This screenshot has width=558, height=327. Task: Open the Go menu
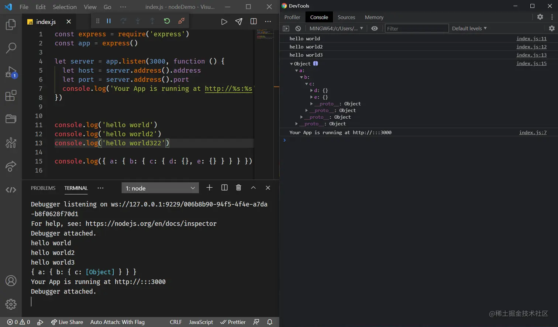pyautogui.click(x=107, y=7)
